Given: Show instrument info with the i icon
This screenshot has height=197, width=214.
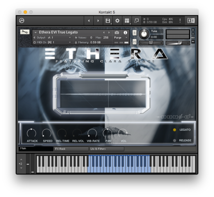Looking at the screenshot, I should click(x=125, y=32).
